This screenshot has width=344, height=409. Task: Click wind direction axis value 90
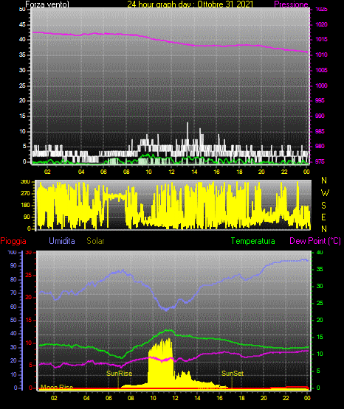[27, 217]
